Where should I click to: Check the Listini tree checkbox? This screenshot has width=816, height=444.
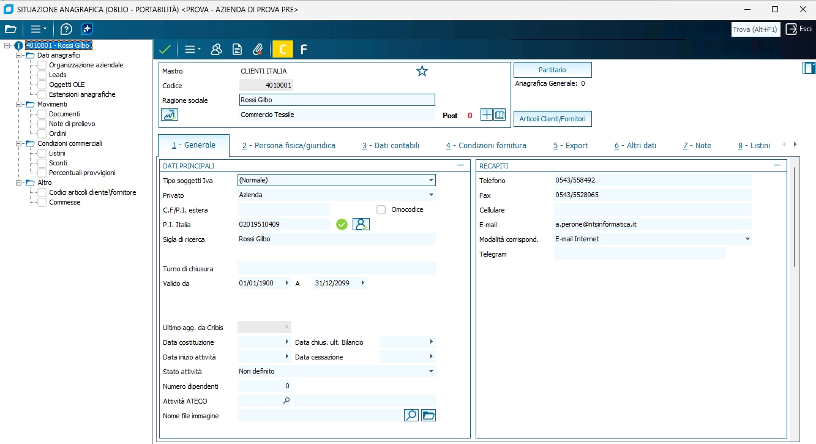click(42, 153)
